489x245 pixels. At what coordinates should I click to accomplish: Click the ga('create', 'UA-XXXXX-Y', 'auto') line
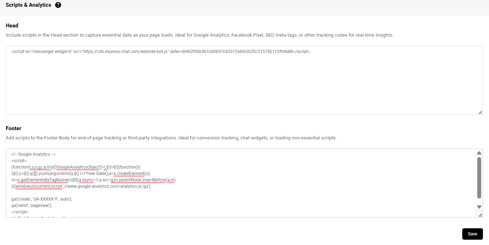coord(42,199)
